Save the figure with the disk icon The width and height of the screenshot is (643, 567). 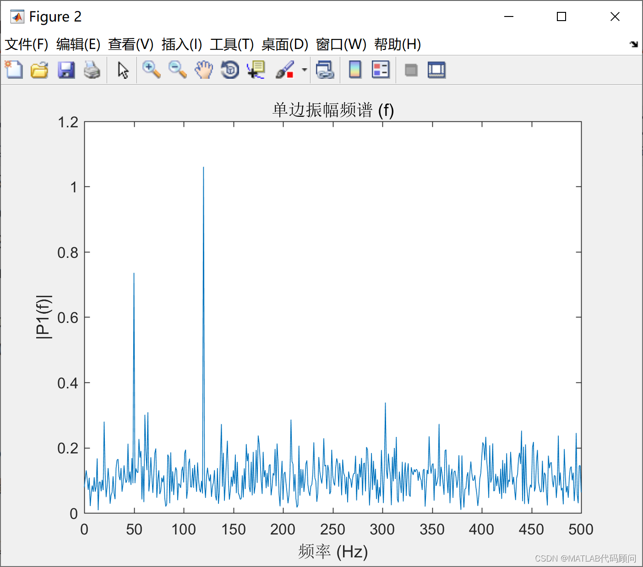coord(66,70)
